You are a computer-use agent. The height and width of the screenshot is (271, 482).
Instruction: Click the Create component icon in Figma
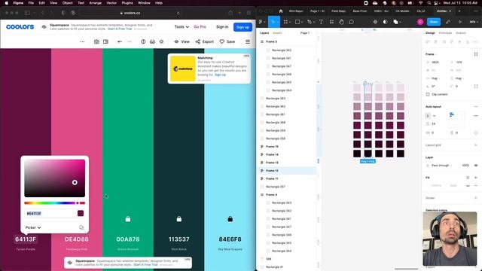tap(375, 22)
